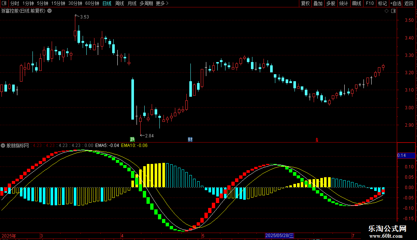Click the month 4 marker on timeline
This screenshot has height=240, width=417.
pyautogui.click(x=122, y=236)
